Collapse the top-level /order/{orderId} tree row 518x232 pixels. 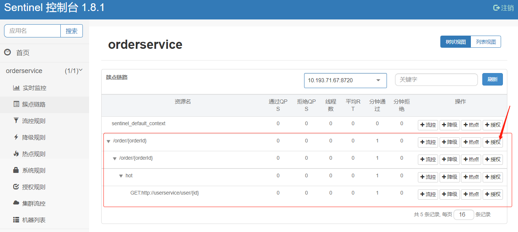click(108, 141)
